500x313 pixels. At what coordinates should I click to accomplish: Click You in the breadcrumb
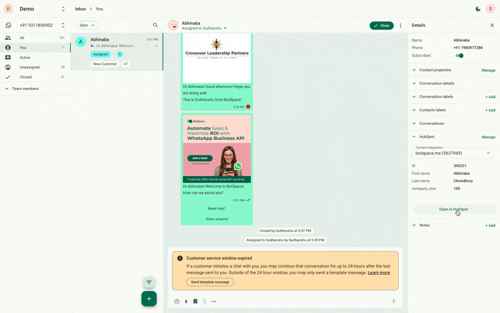(99, 9)
